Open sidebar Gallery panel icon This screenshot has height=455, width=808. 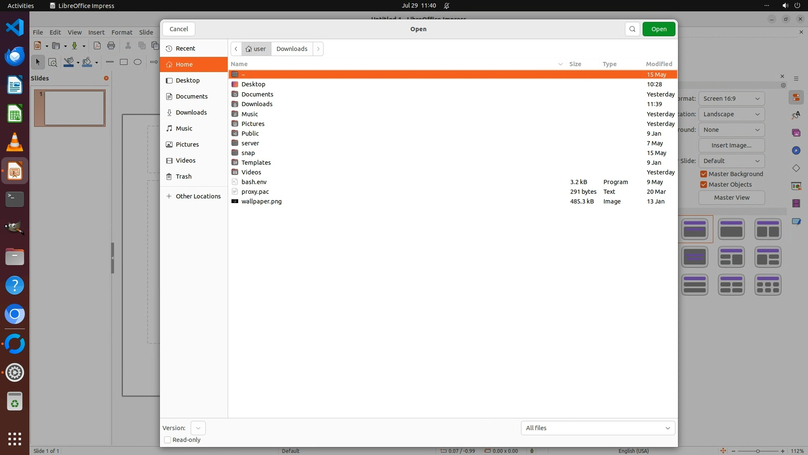click(796, 133)
